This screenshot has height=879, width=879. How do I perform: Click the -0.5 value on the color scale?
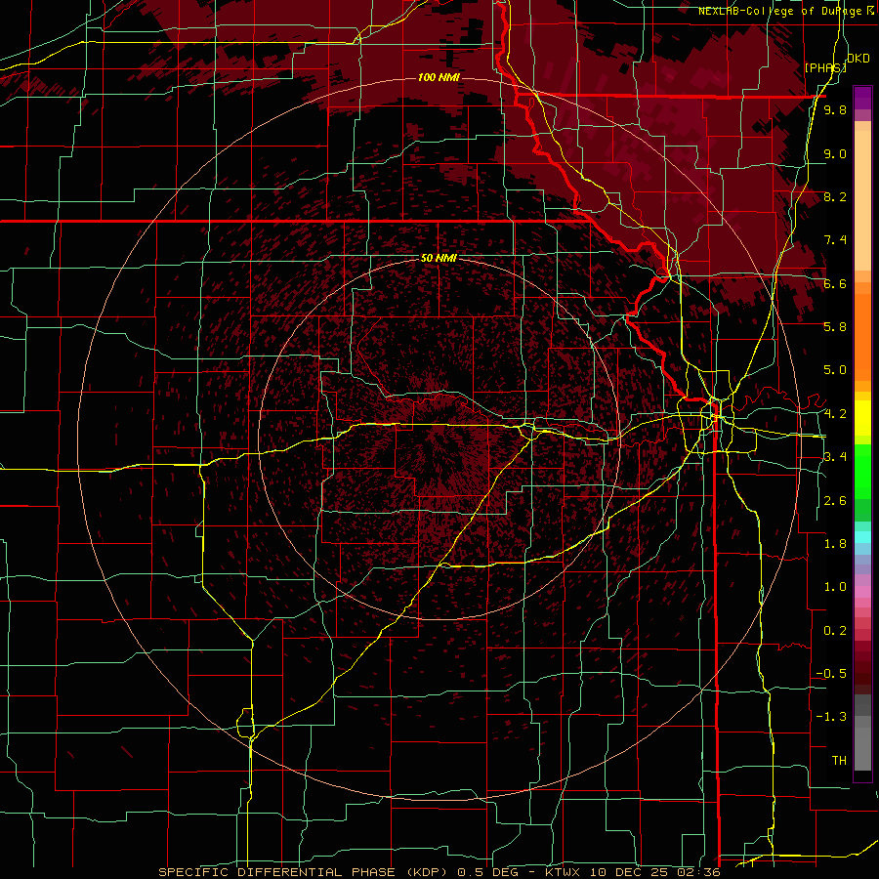pos(831,673)
